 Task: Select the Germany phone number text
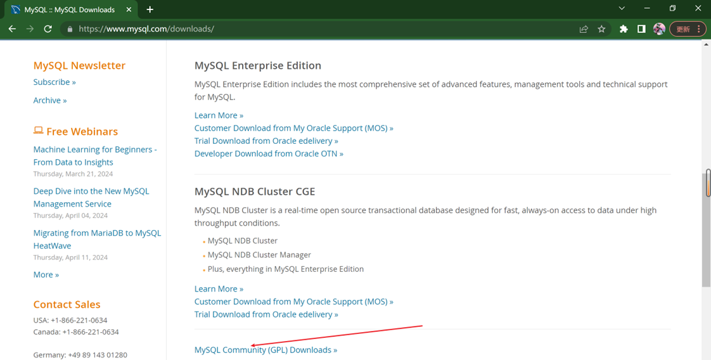tap(80, 354)
